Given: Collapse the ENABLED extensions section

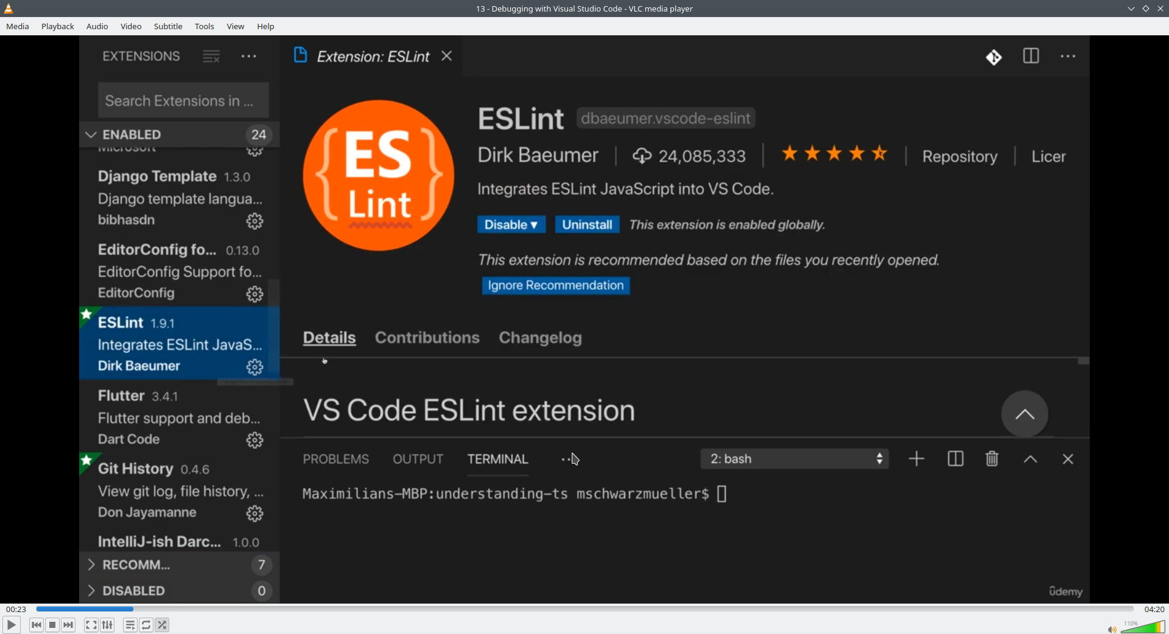Looking at the screenshot, I should point(180,134).
